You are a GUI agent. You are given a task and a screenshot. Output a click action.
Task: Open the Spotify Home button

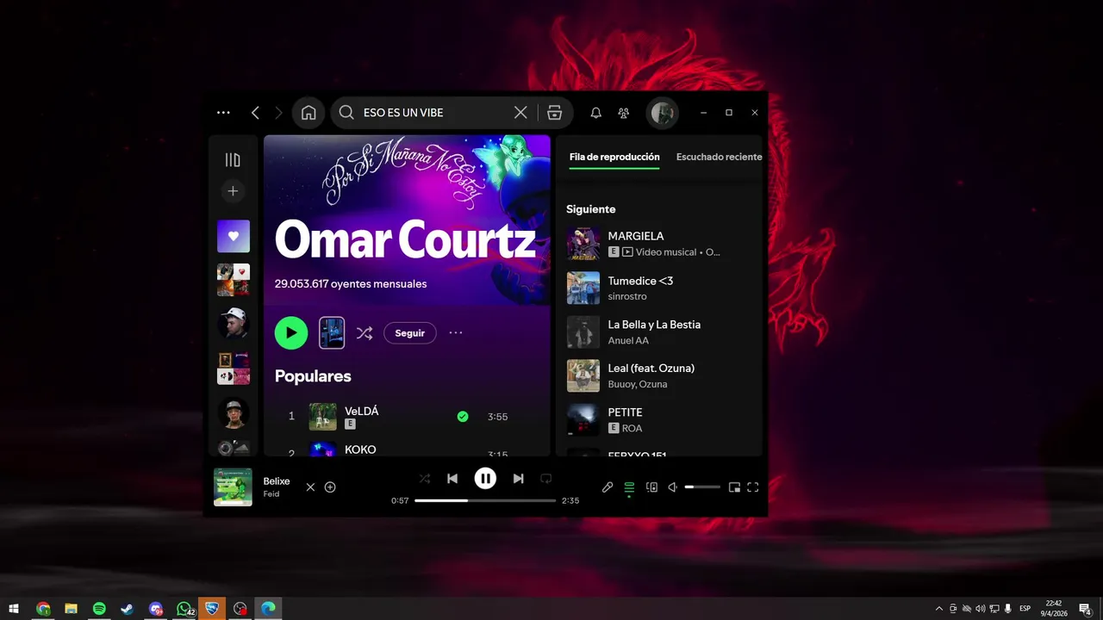coord(308,113)
